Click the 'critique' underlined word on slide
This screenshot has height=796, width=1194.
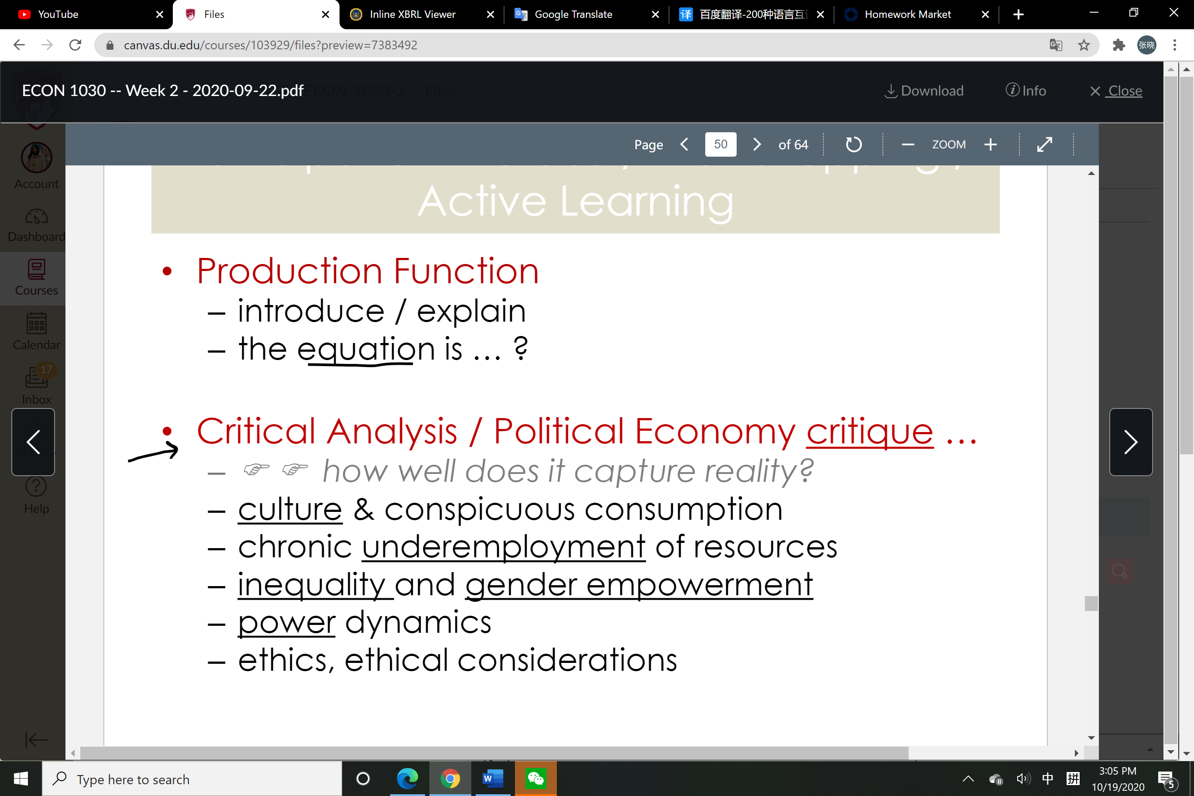click(x=870, y=432)
